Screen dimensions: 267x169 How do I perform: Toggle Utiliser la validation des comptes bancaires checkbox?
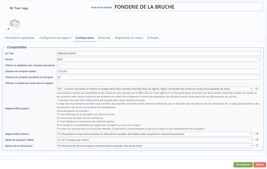coord(58,65)
